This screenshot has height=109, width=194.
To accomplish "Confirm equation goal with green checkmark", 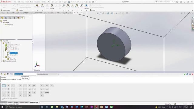I will 185,74.
